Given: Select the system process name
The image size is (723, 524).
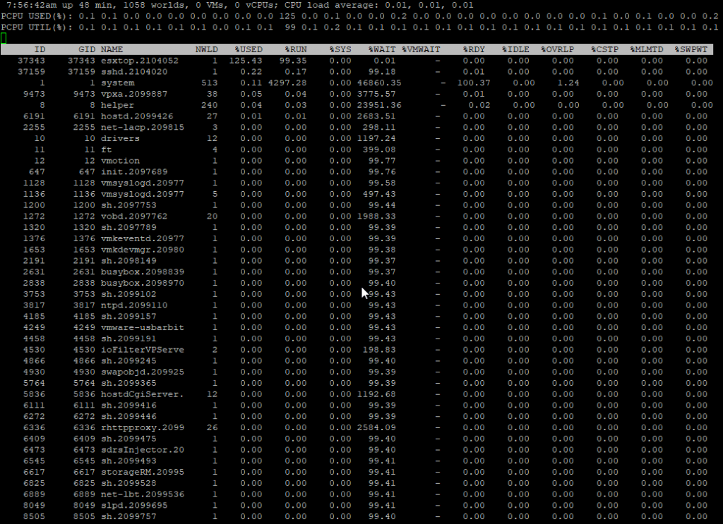Looking at the screenshot, I should (118, 83).
